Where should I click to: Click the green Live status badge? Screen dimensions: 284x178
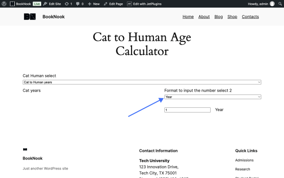pos(37,4)
